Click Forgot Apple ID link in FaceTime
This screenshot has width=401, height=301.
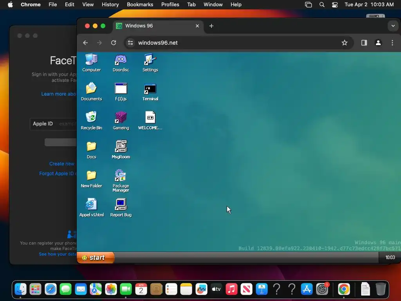point(58,174)
